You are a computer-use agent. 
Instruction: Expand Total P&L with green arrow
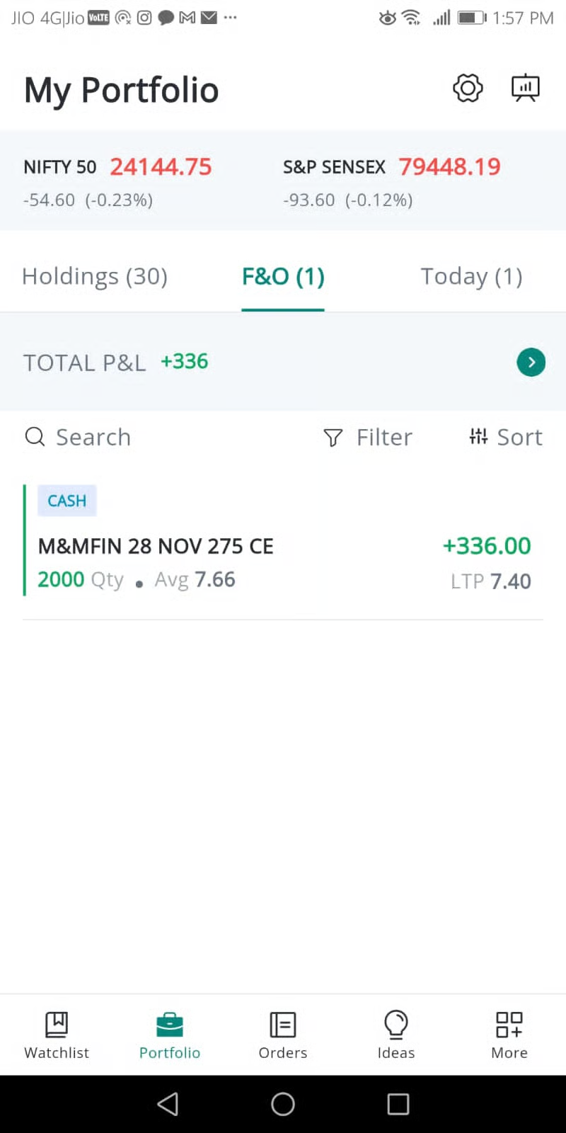coord(531,363)
